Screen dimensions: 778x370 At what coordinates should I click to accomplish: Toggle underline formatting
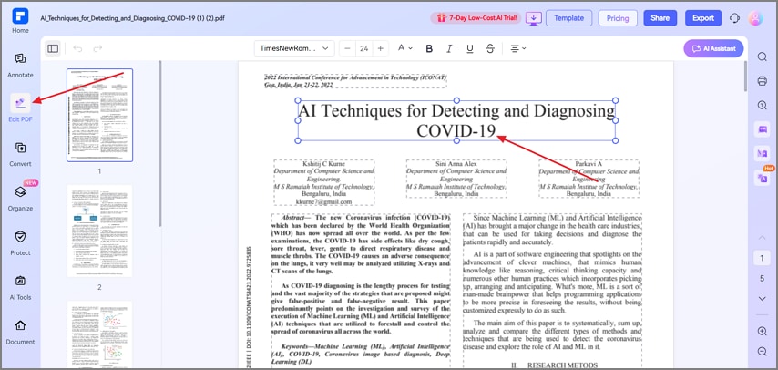(x=470, y=48)
